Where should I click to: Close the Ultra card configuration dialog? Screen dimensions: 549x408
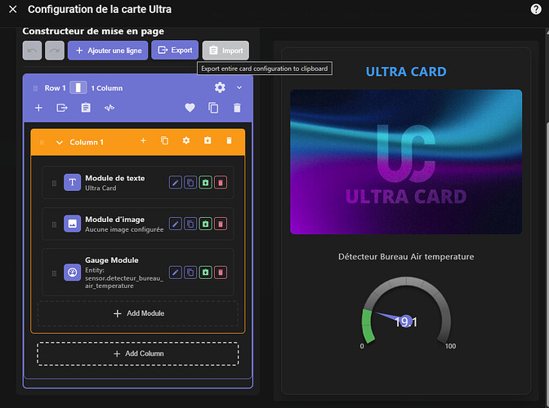click(x=12, y=9)
